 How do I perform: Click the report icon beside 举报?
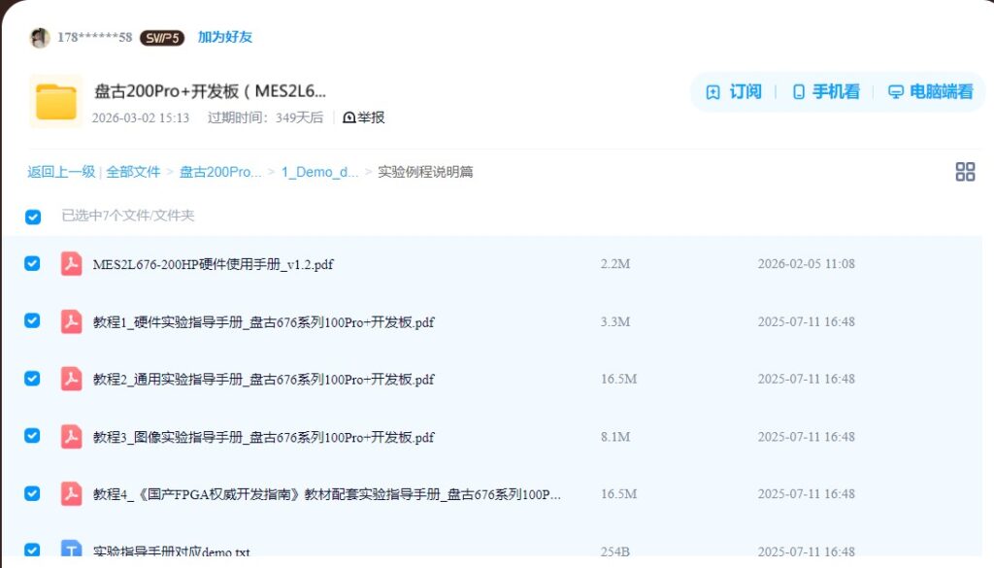point(348,117)
